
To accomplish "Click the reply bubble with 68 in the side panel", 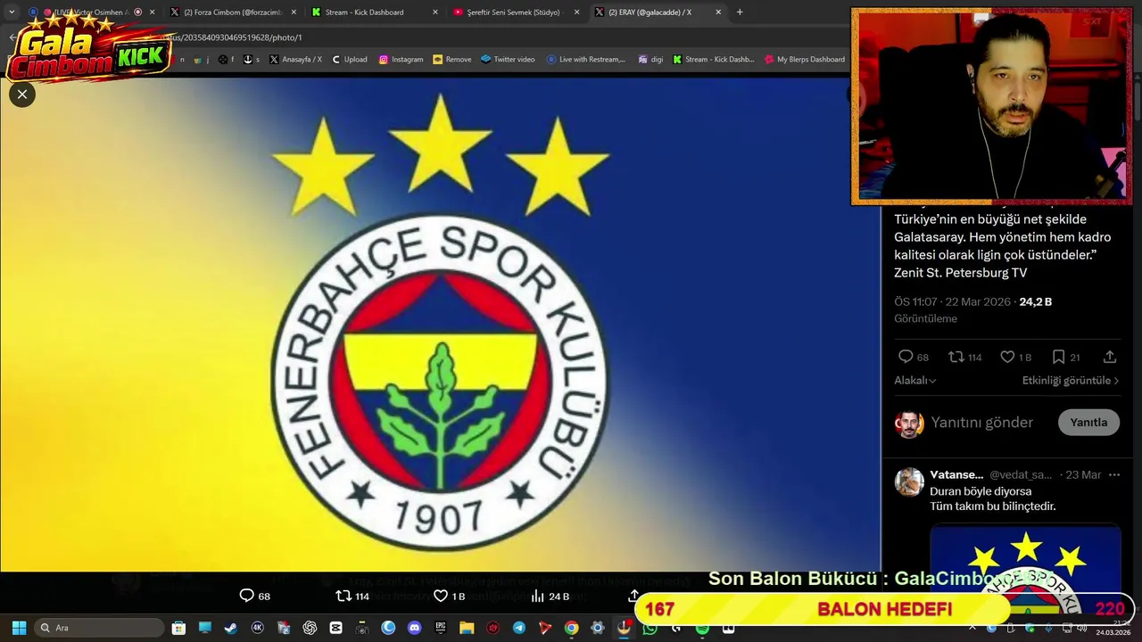I will coord(906,357).
